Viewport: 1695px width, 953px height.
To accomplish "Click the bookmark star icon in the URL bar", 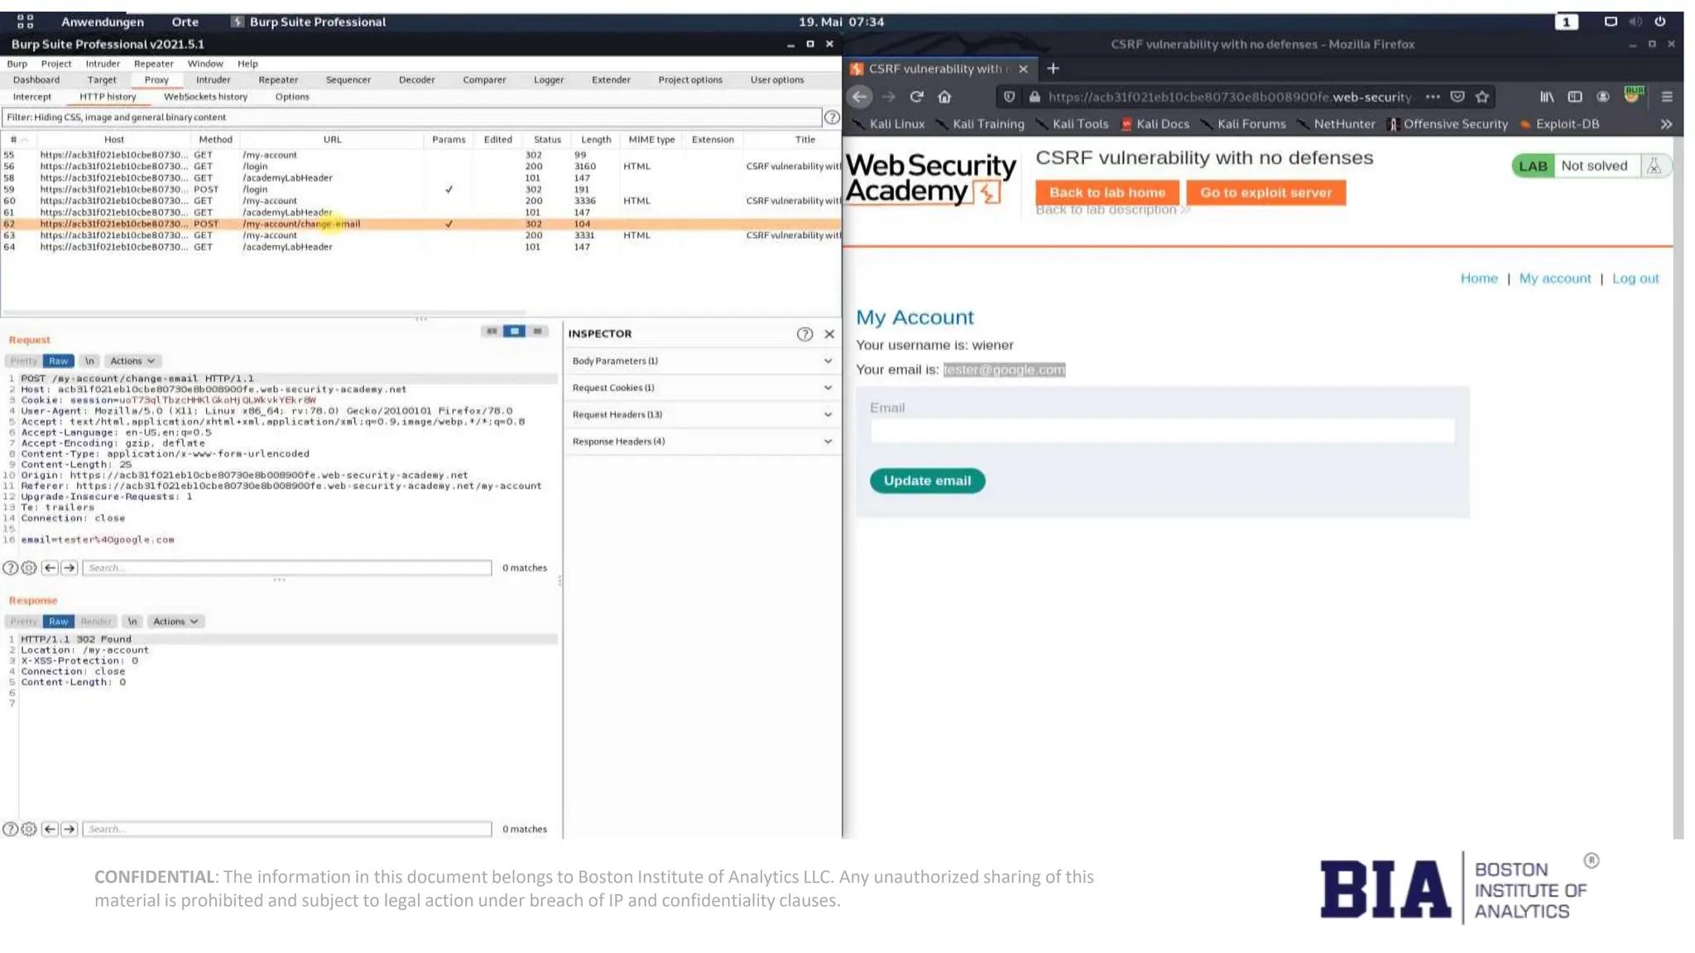I will point(1481,97).
